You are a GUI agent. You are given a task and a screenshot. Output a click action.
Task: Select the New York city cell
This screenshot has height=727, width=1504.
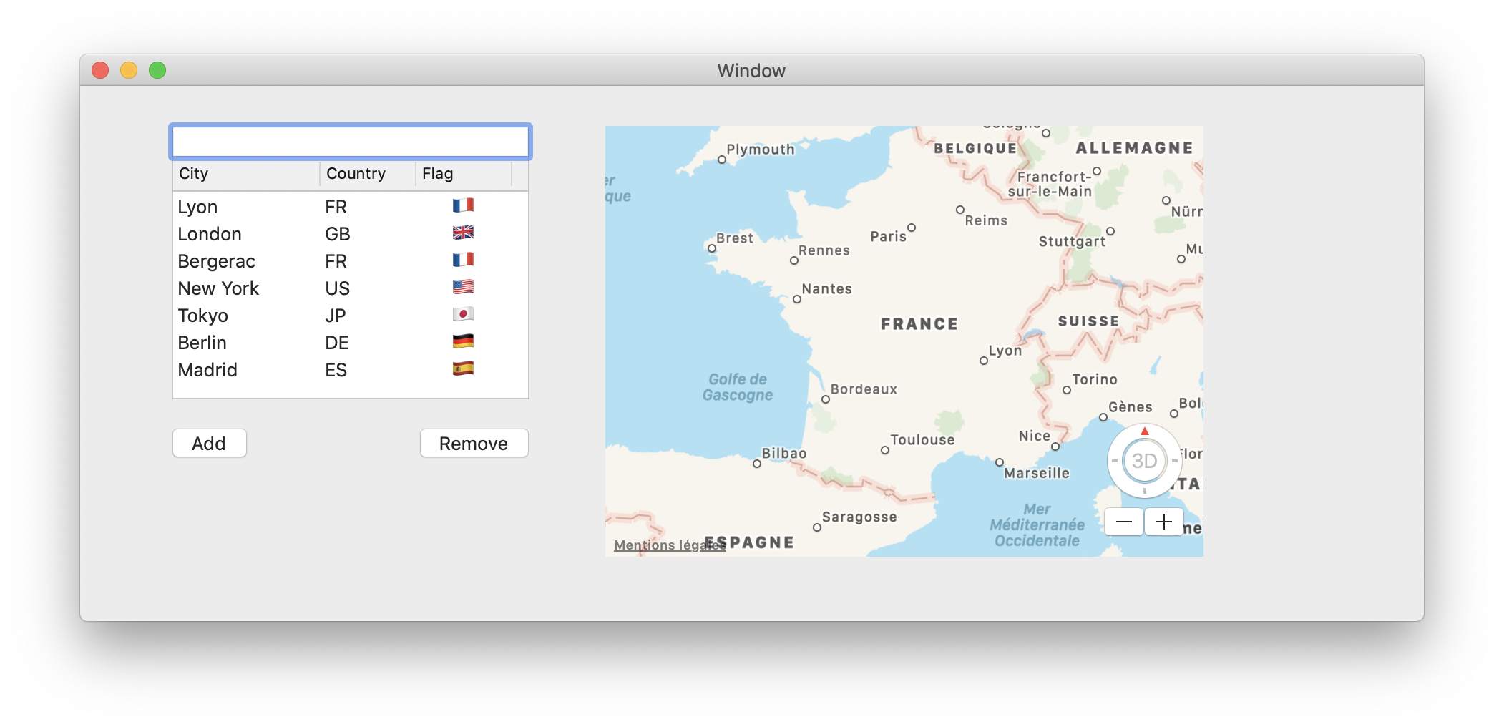click(218, 288)
